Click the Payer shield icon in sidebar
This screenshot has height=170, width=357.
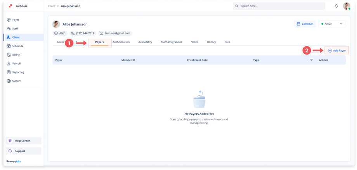coord(9,20)
